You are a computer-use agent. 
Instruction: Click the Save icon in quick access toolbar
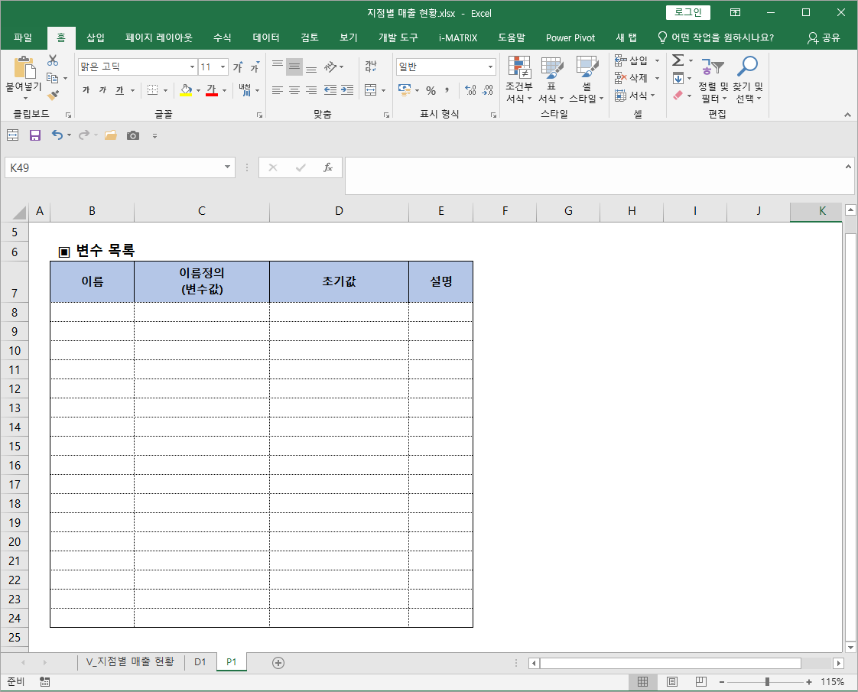coord(34,135)
